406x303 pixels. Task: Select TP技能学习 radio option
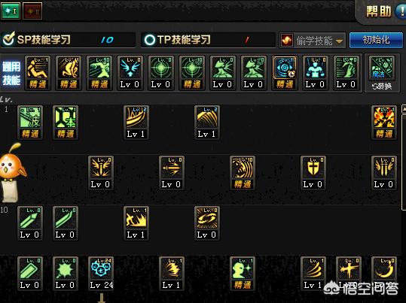(x=149, y=40)
